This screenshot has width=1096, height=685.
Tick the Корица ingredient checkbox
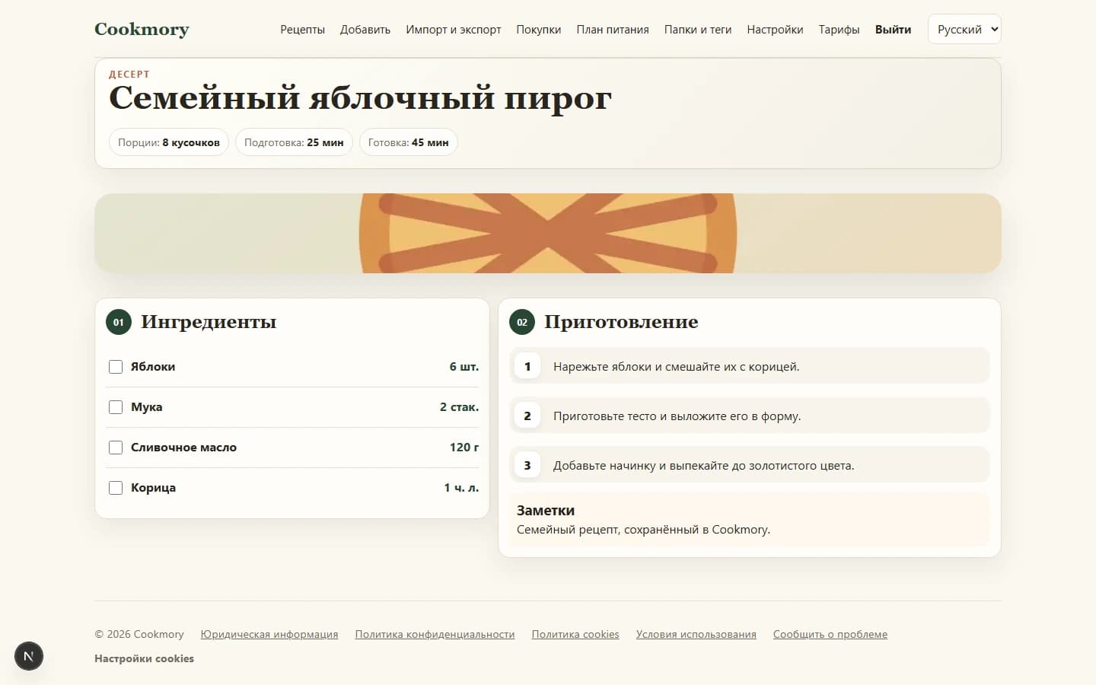(116, 488)
